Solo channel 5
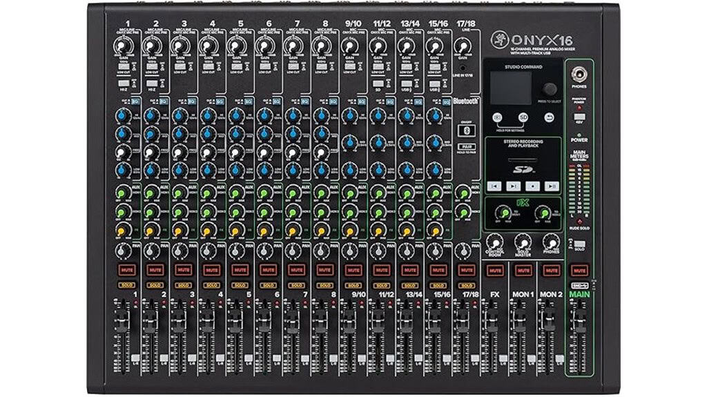Viewport: 707px width, 397px height. pyautogui.click(x=240, y=284)
